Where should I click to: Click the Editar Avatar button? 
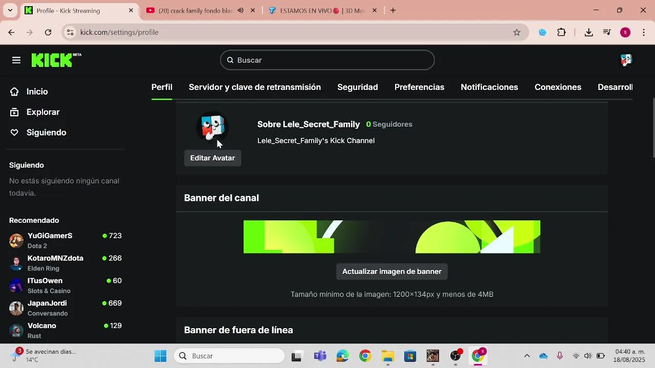coord(212,158)
